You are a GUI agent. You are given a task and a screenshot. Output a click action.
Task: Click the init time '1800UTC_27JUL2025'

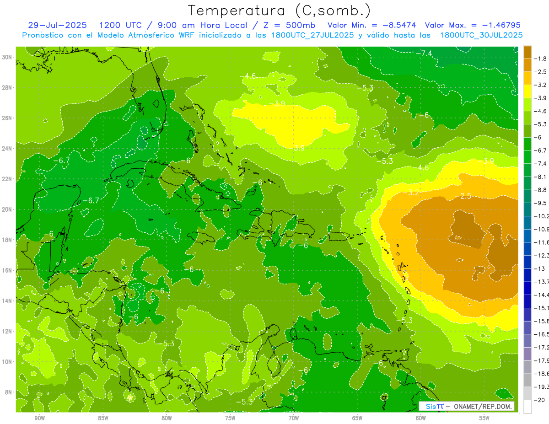313,35
